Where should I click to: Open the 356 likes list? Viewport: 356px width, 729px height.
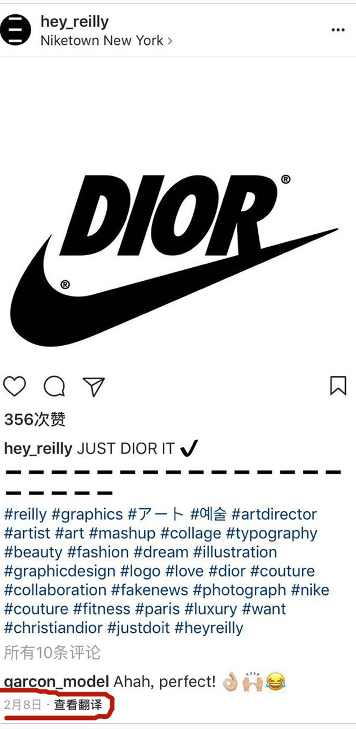coord(35,419)
